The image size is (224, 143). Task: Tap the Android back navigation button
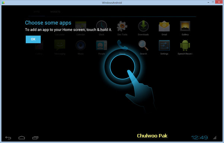[8, 138]
